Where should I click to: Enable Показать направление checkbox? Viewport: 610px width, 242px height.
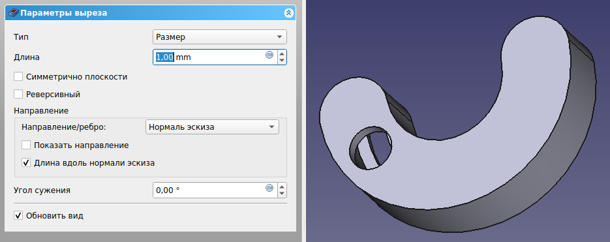tap(26, 145)
